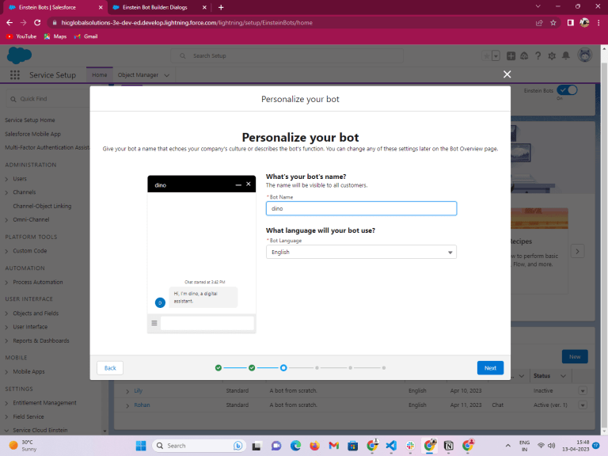
Task: Open the chat preview menu icon
Action: (154, 323)
